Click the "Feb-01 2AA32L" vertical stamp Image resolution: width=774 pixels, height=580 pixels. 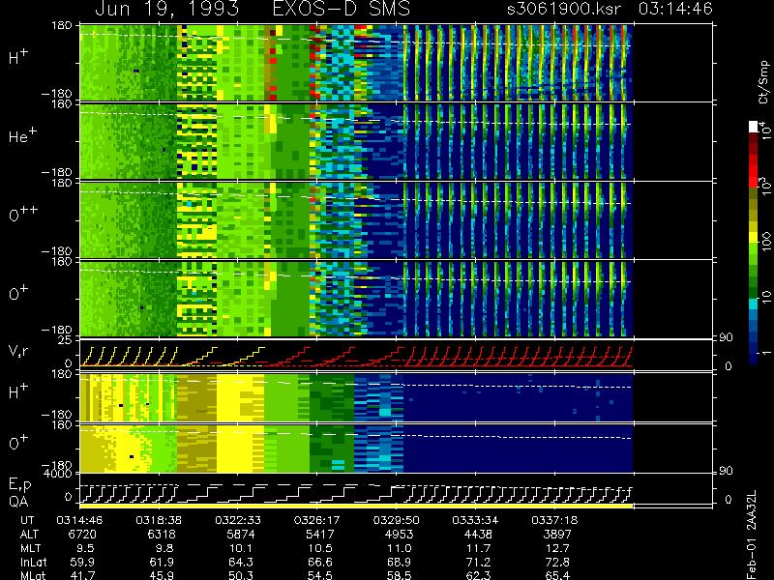[752, 535]
